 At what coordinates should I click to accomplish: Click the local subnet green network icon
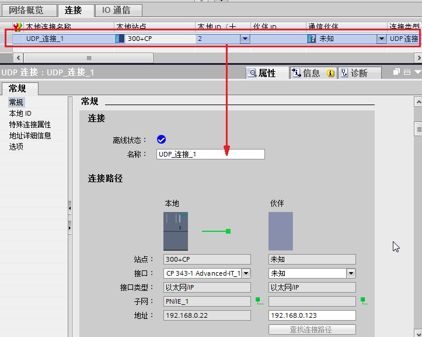coord(259,301)
